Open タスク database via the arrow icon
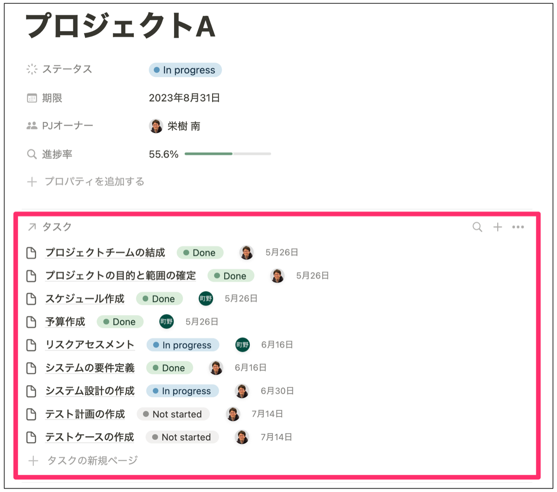Viewport: 557px width, 492px height. (32, 227)
